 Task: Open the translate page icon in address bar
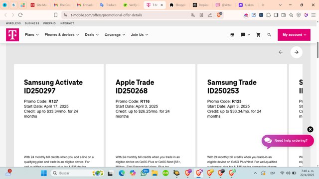tap(193, 15)
